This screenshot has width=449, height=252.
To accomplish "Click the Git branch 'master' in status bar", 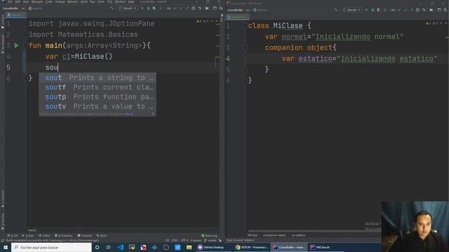I will (x=210, y=240).
